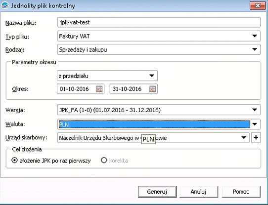Add new tax office with plus button
Viewport: 268px width, 205px height.
coord(256,138)
